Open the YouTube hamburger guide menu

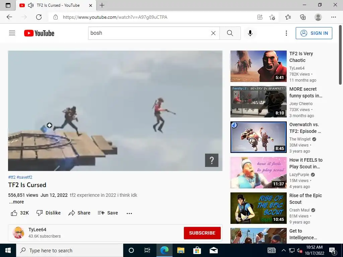click(12, 33)
